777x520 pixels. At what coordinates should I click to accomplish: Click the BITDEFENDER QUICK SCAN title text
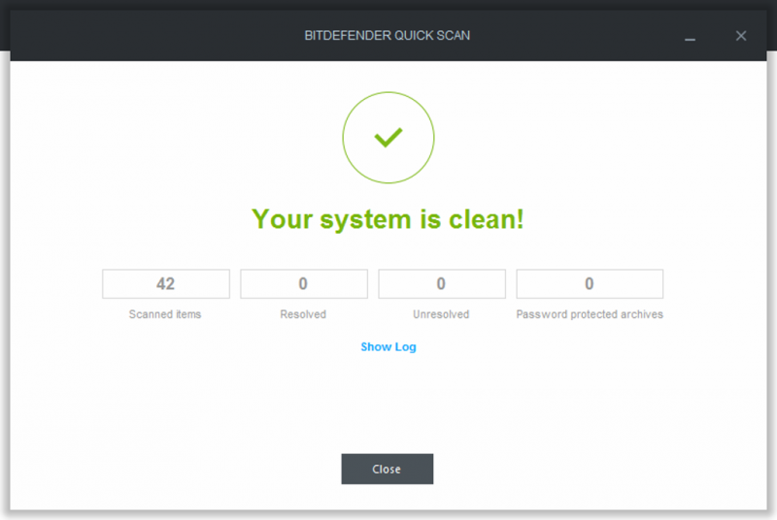[387, 36]
